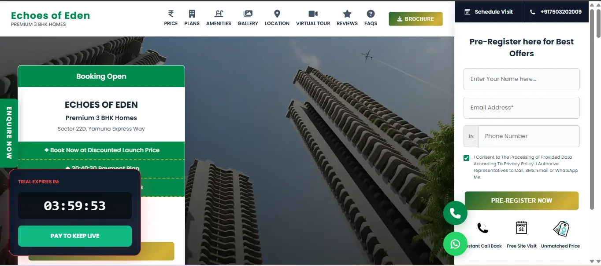Open the Virtual Tour video camera icon
This screenshot has width=601, height=266.
(313, 14)
